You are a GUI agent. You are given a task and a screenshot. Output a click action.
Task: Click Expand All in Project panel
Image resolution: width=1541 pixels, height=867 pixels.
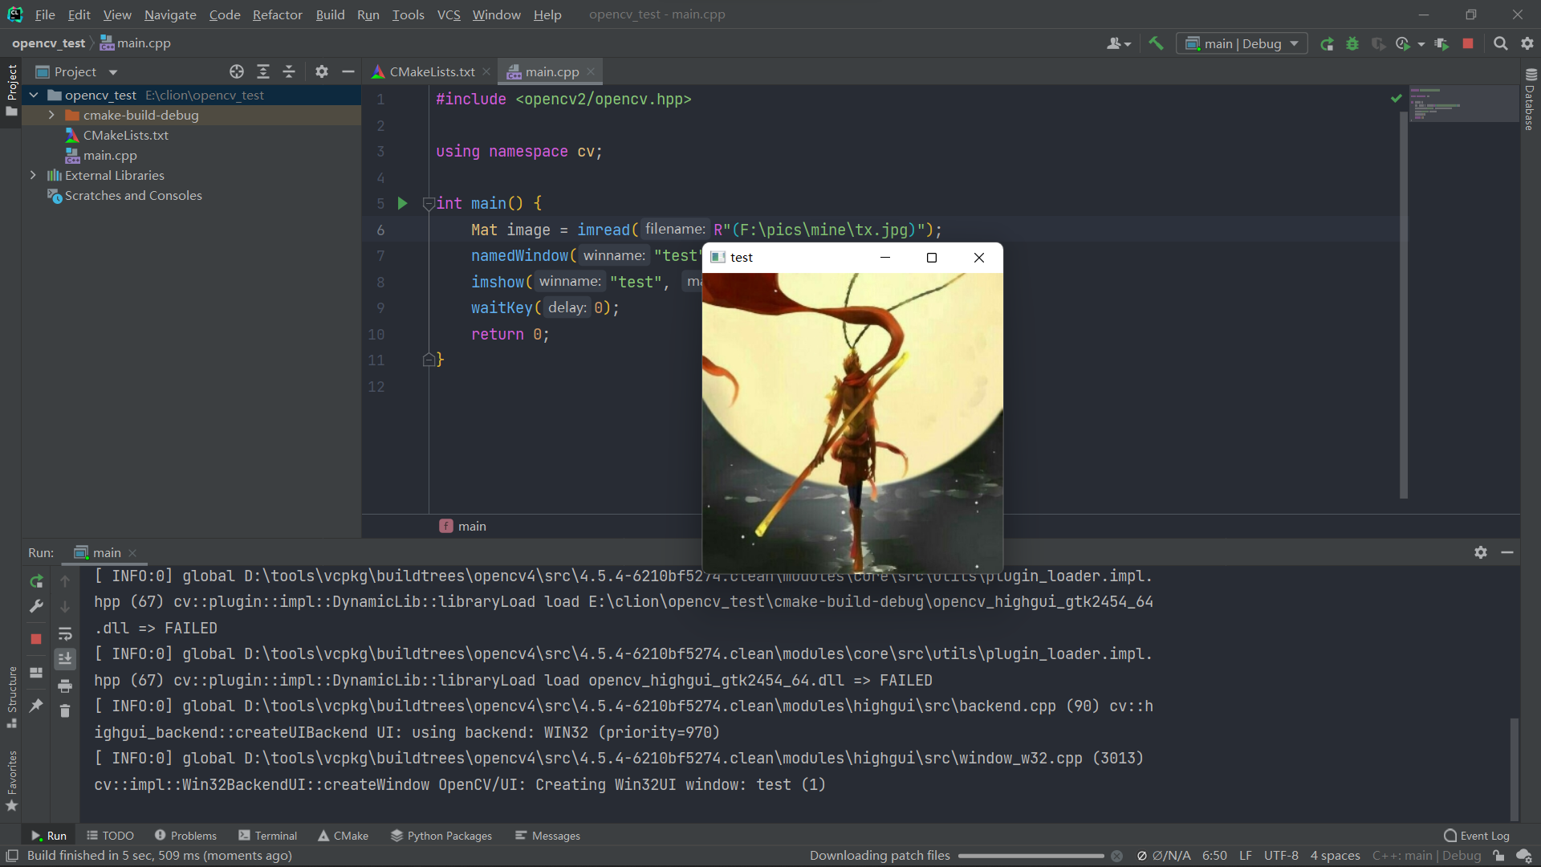coord(262,72)
